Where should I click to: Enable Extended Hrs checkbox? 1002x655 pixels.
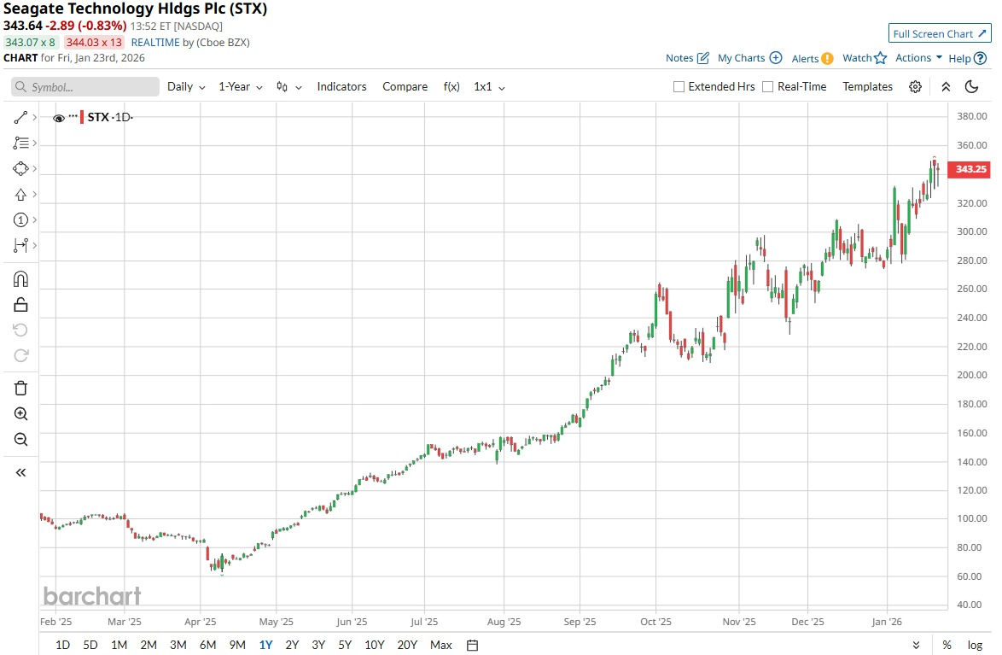(679, 87)
